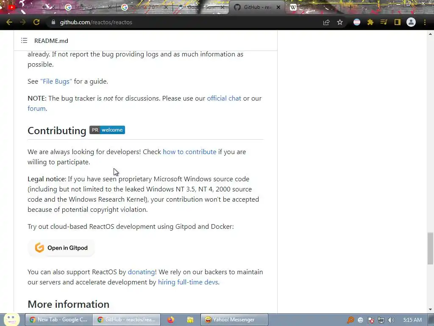
Task: Switch to the Google Sur tab
Action: point(200,7)
